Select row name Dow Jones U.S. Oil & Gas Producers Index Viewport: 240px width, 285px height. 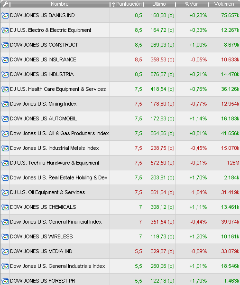(x=59, y=133)
